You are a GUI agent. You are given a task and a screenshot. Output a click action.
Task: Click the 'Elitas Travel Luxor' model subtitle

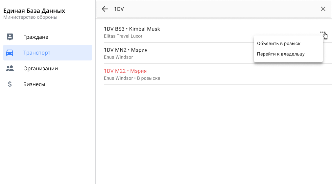pyautogui.click(x=123, y=36)
